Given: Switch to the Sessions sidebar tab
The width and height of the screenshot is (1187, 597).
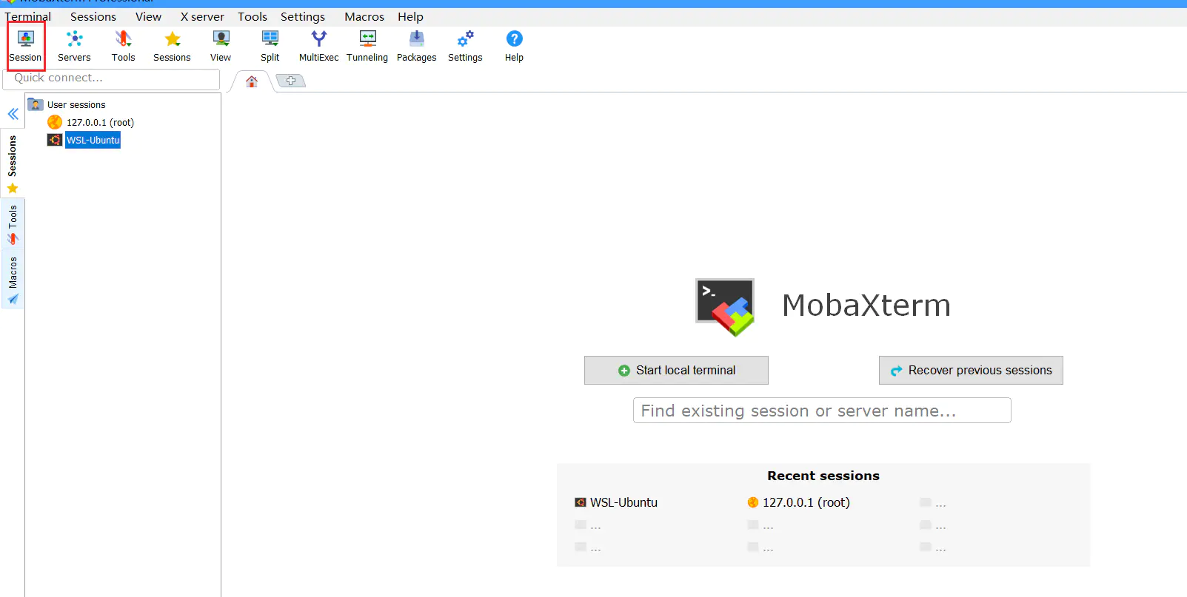Looking at the screenshot, I should coord(13,163).
